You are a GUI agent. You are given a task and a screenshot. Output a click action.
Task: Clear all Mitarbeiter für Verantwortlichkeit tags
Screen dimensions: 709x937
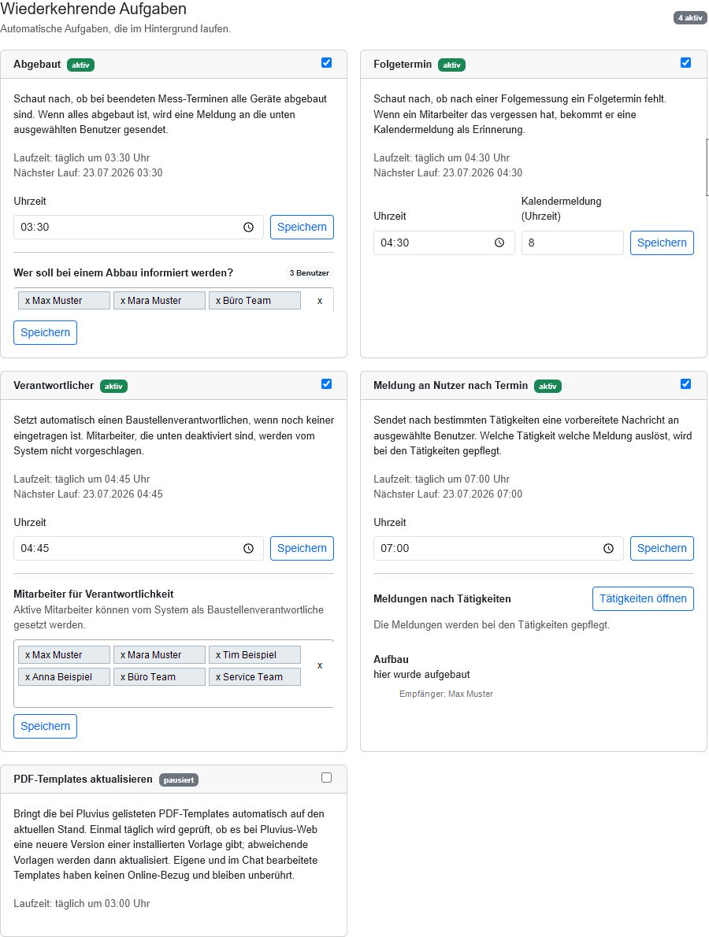[320, 665]
